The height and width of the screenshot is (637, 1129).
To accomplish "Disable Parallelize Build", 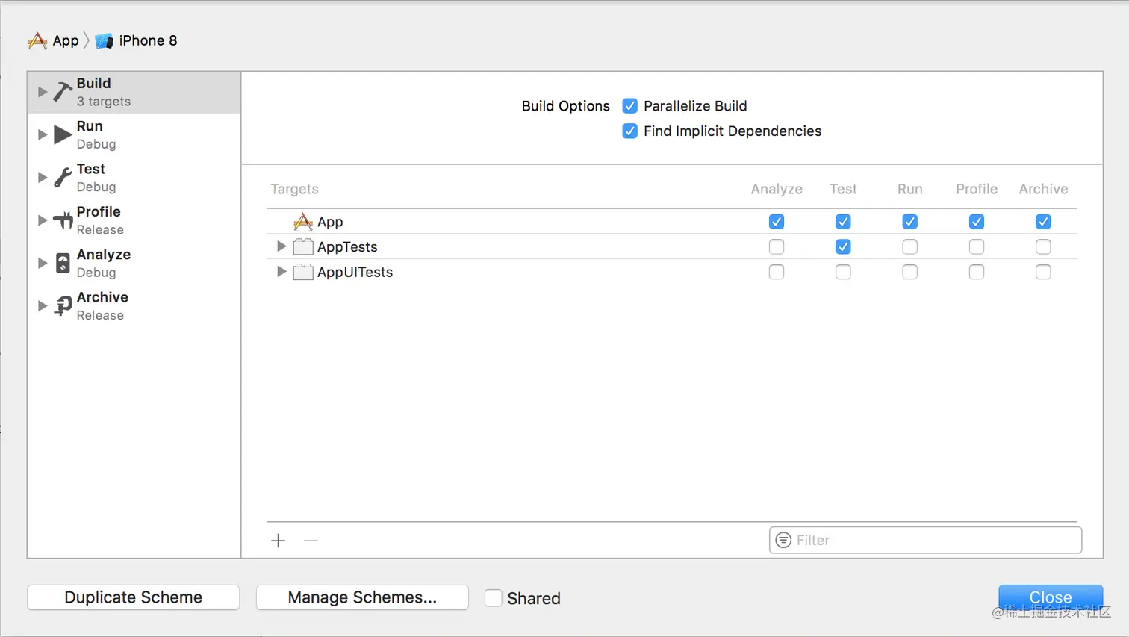I will tap(629, 105).
